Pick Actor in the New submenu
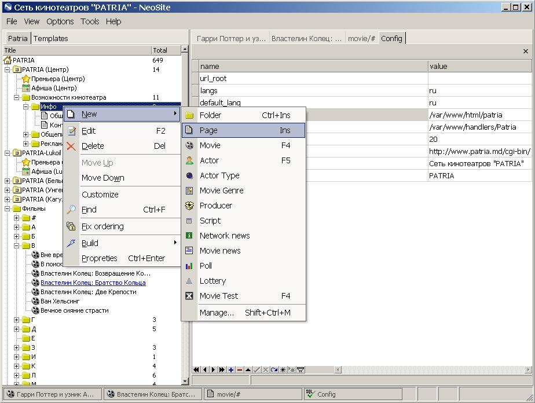Viewport: 535px width, 403px height. (209, 160)
